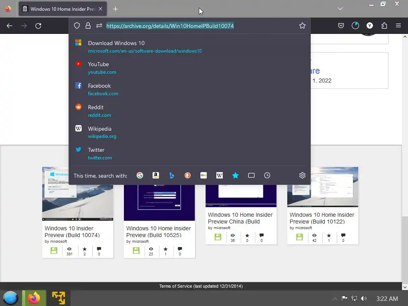The image size is (408, 306).
Task: Open Windows 10 Home Insider Preview (Build 10122) link
Action: pyautogui.click(x=322, y=218)
